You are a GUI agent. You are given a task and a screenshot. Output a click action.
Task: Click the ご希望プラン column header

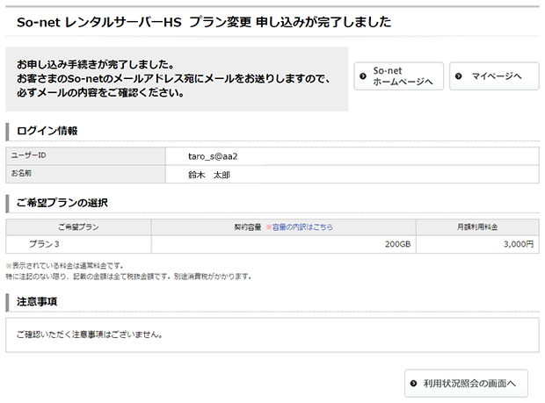click(78, 227)
